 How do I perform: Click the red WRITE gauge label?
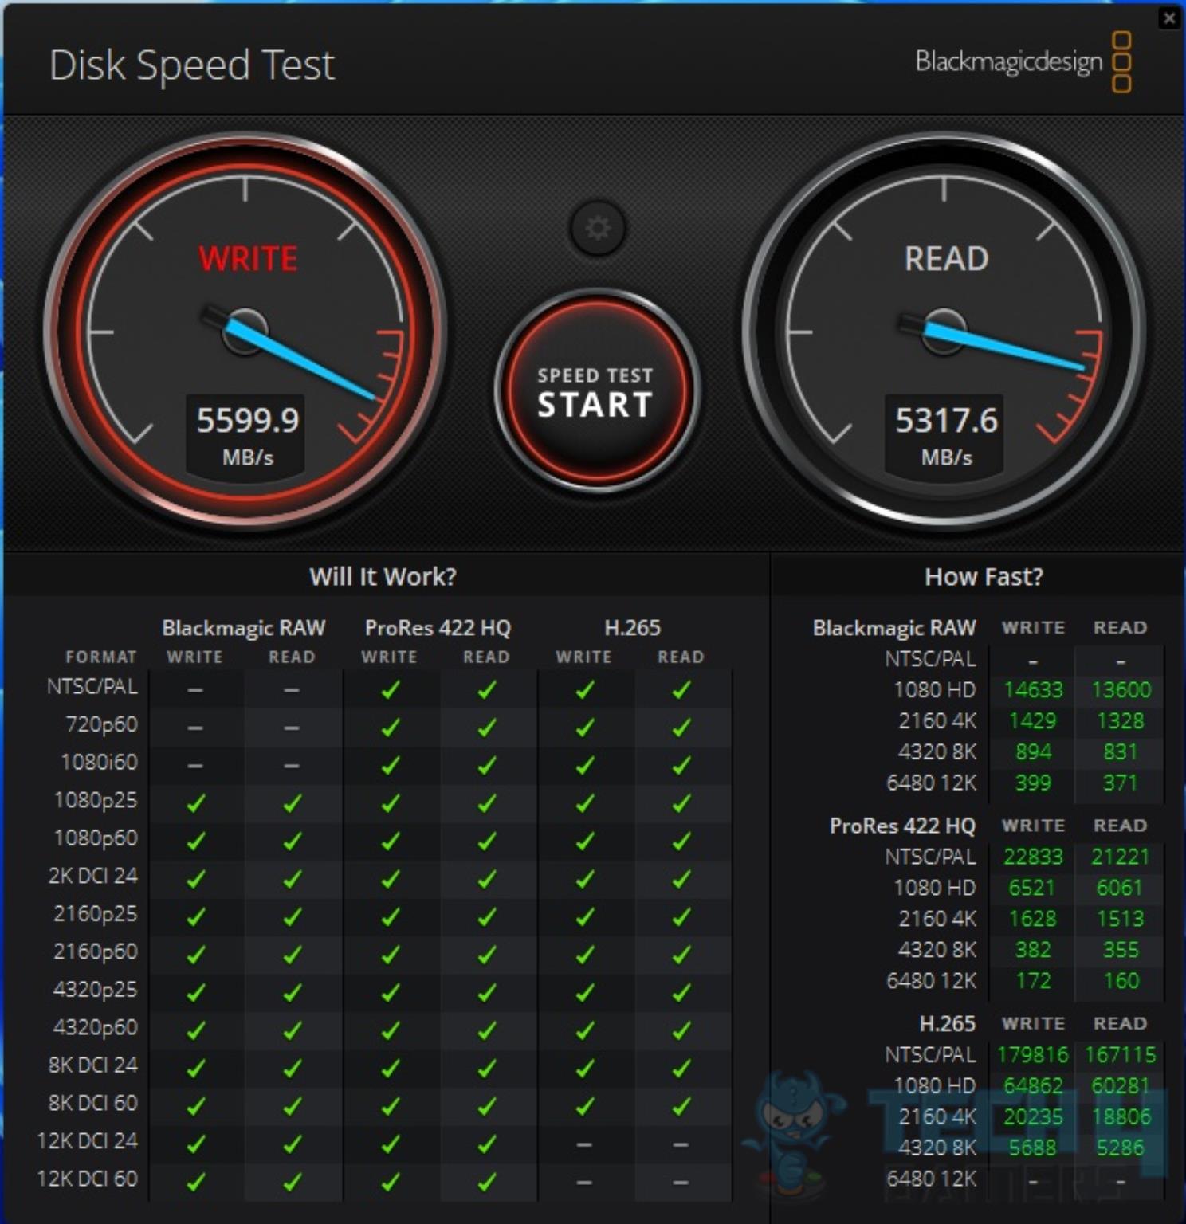click(x=248, y=259)
